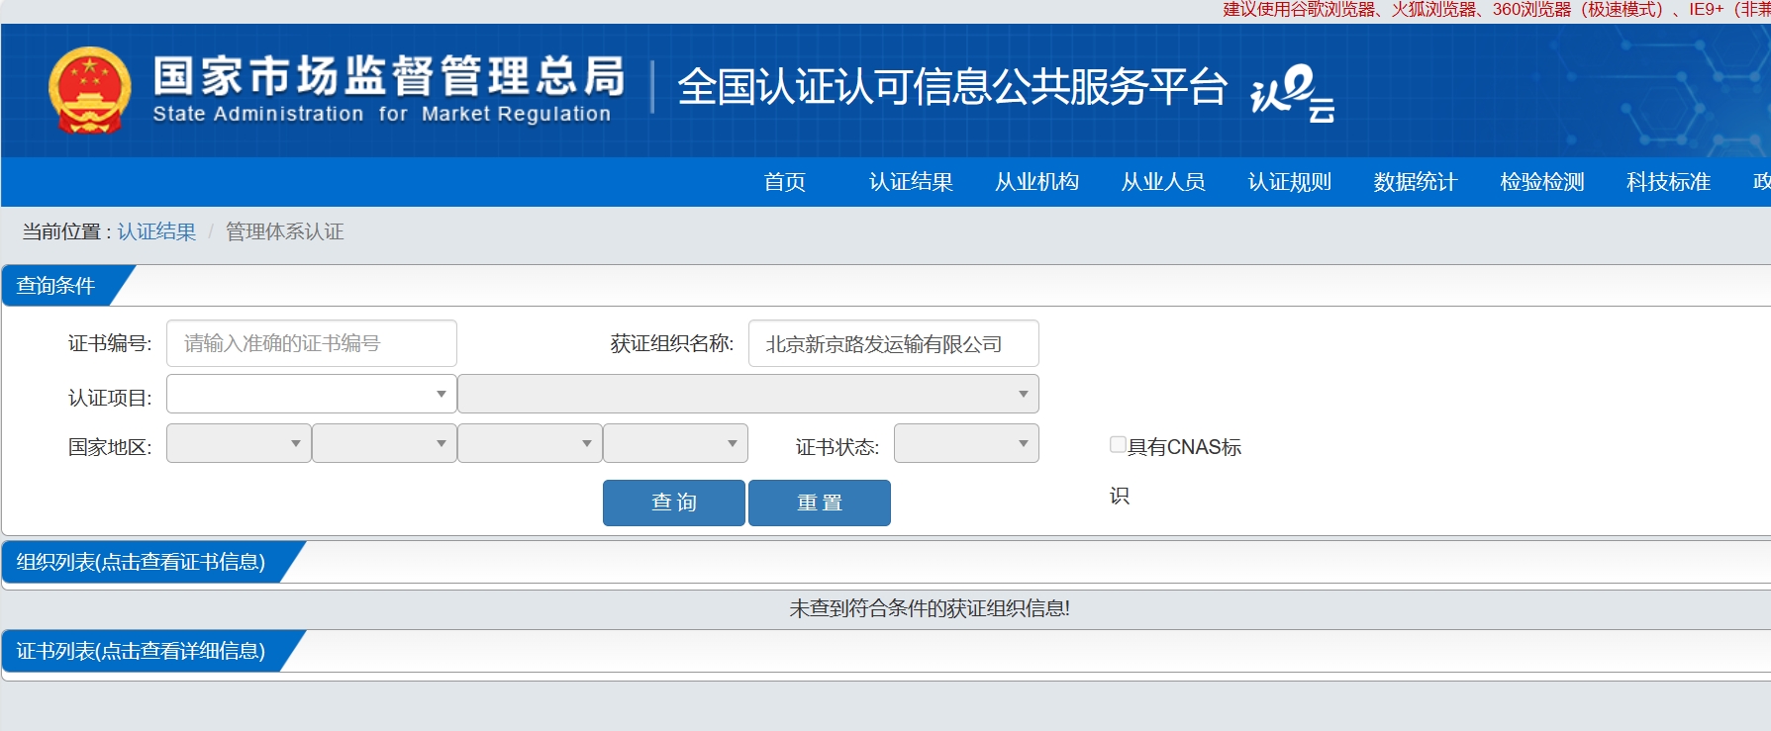
Task: Focus the 获证组织名称 input field
Action: tap(894, 343)
